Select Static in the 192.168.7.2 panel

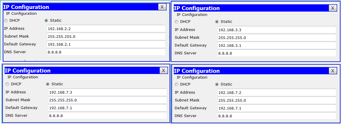coord(217,84)
